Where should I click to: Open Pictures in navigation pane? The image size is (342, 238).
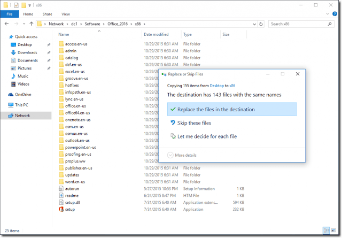[25, 68]
